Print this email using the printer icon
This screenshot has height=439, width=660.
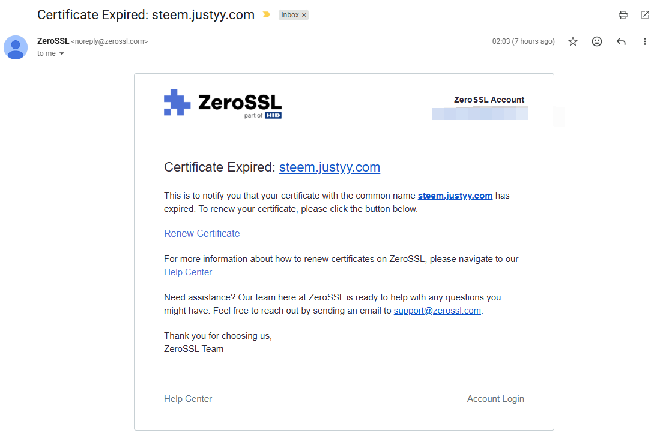pyautogui.click(x=623, y=15)
